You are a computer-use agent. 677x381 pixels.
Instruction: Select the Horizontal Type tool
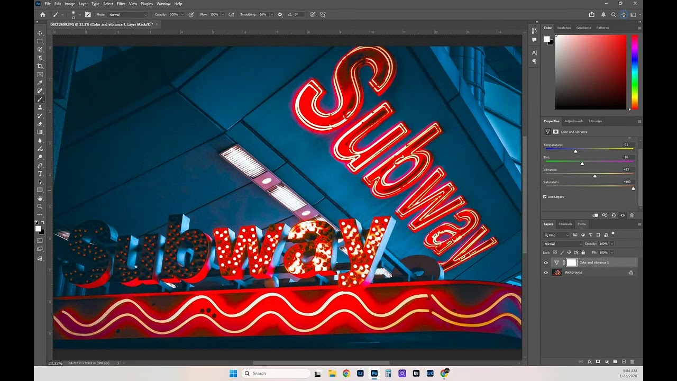[40, 174]
